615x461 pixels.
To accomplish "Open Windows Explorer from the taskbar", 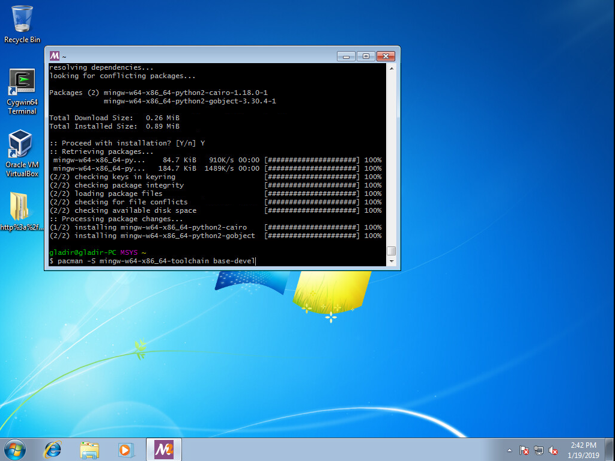I will pos(89,449).
